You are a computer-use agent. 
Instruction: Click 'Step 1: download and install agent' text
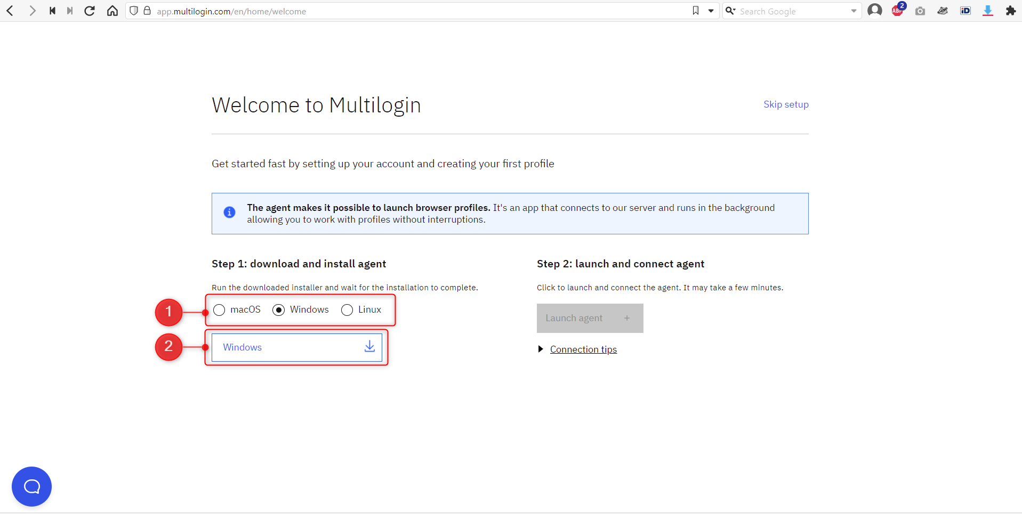click(x=299, y=264)
